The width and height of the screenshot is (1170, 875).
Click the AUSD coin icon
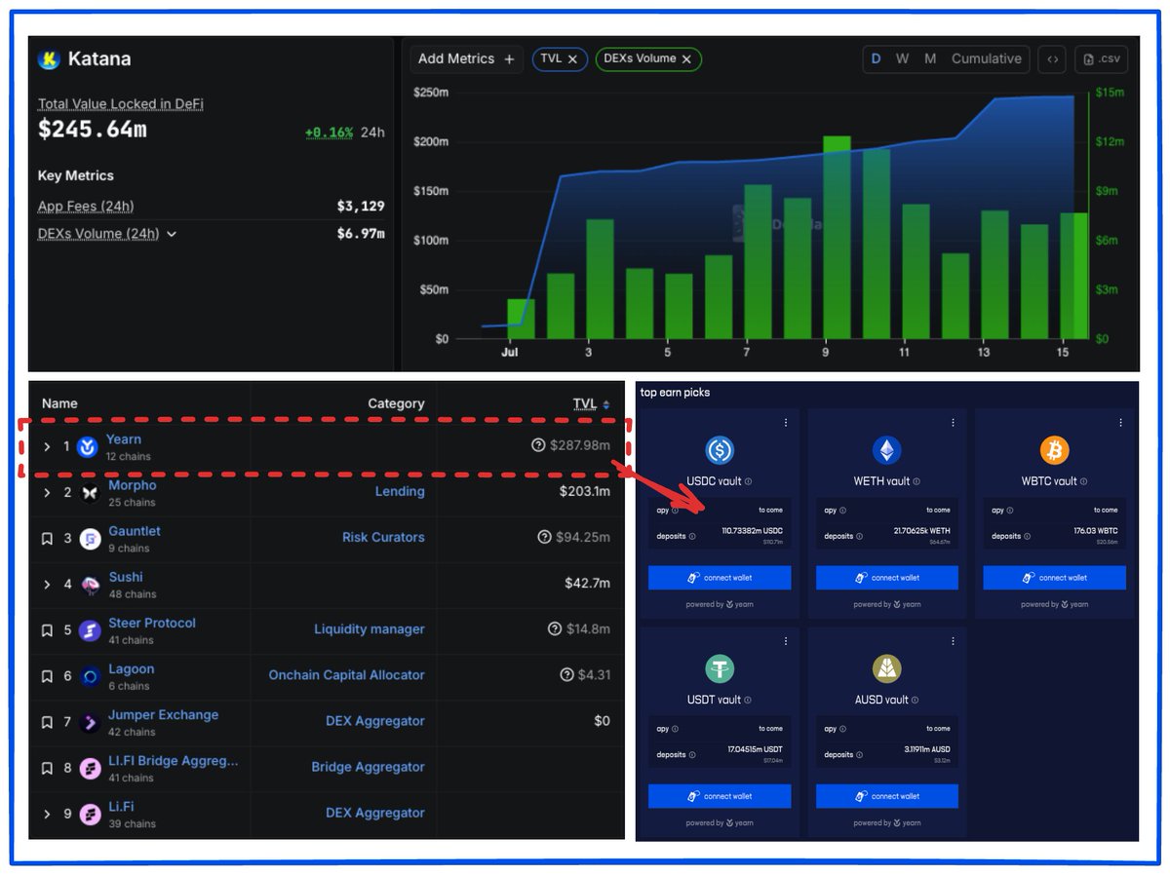tap(887, 668)
